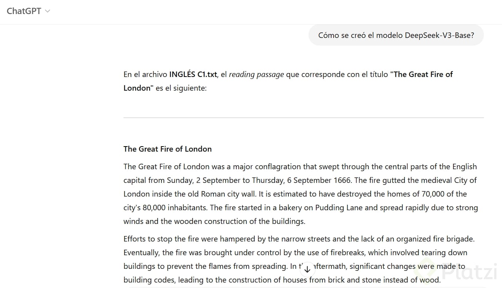Click the chevron next to ChatGPT
This screenshot has height=288, width=502.
48,11
